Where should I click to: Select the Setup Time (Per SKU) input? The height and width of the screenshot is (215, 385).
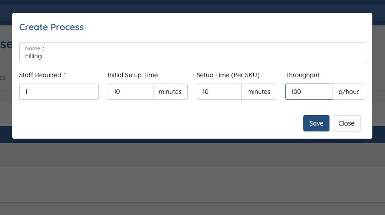click(x=219, y=92)
